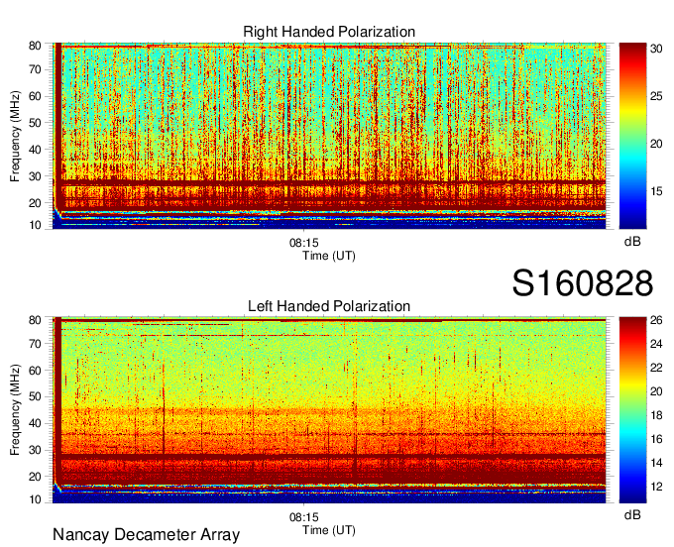674x547 pixels.
Task: Click the 80 MHz tick label of right-handed plot
Action: (35, 46)
